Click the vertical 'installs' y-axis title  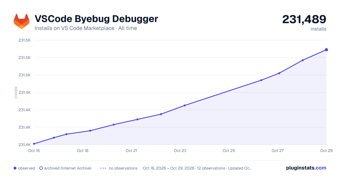[16, 92]
